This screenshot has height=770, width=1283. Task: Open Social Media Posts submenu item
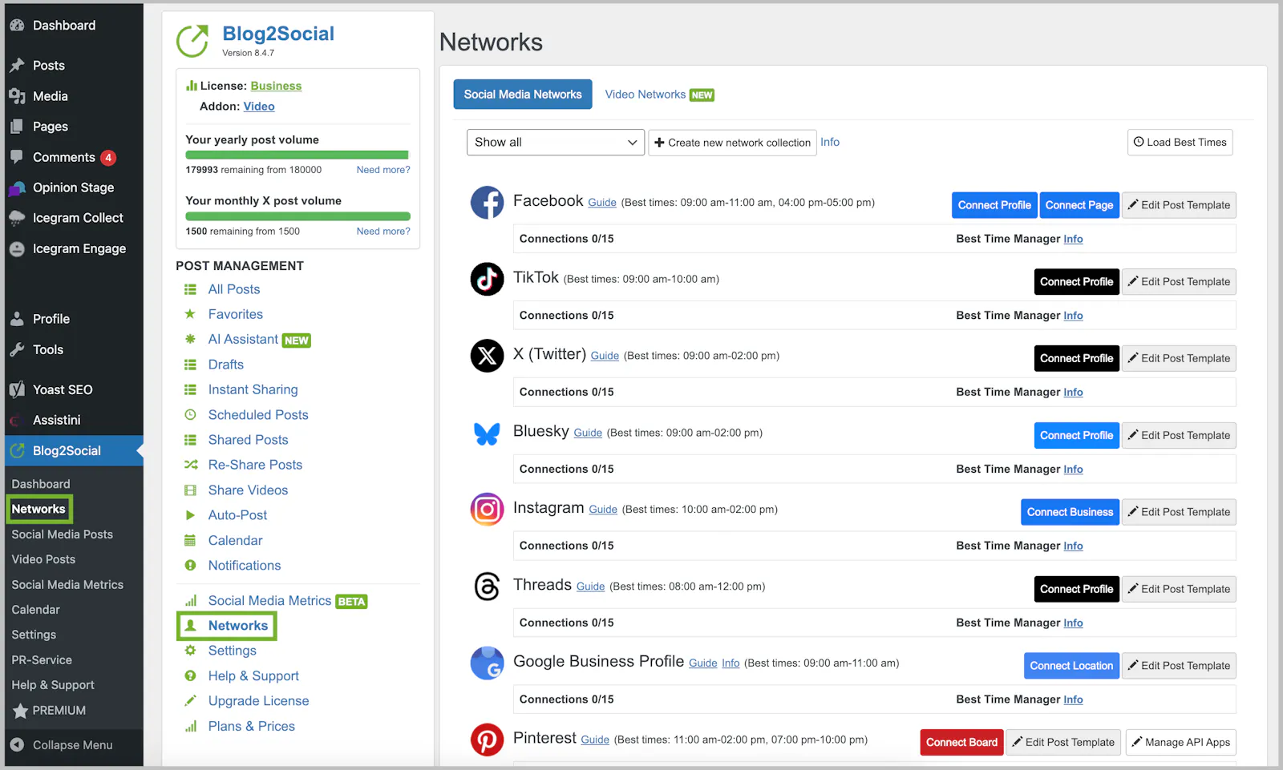click(x=63, y=534)
